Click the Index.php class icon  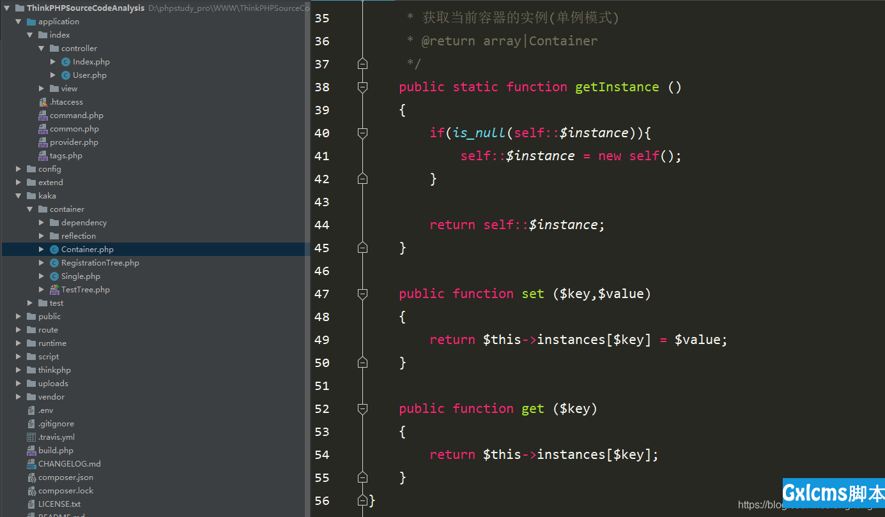[66, 62]
